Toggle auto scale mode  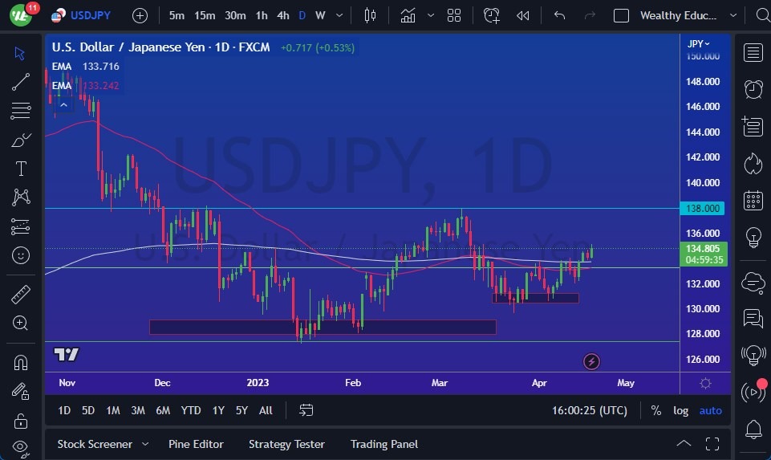click(x=711, y=410)
